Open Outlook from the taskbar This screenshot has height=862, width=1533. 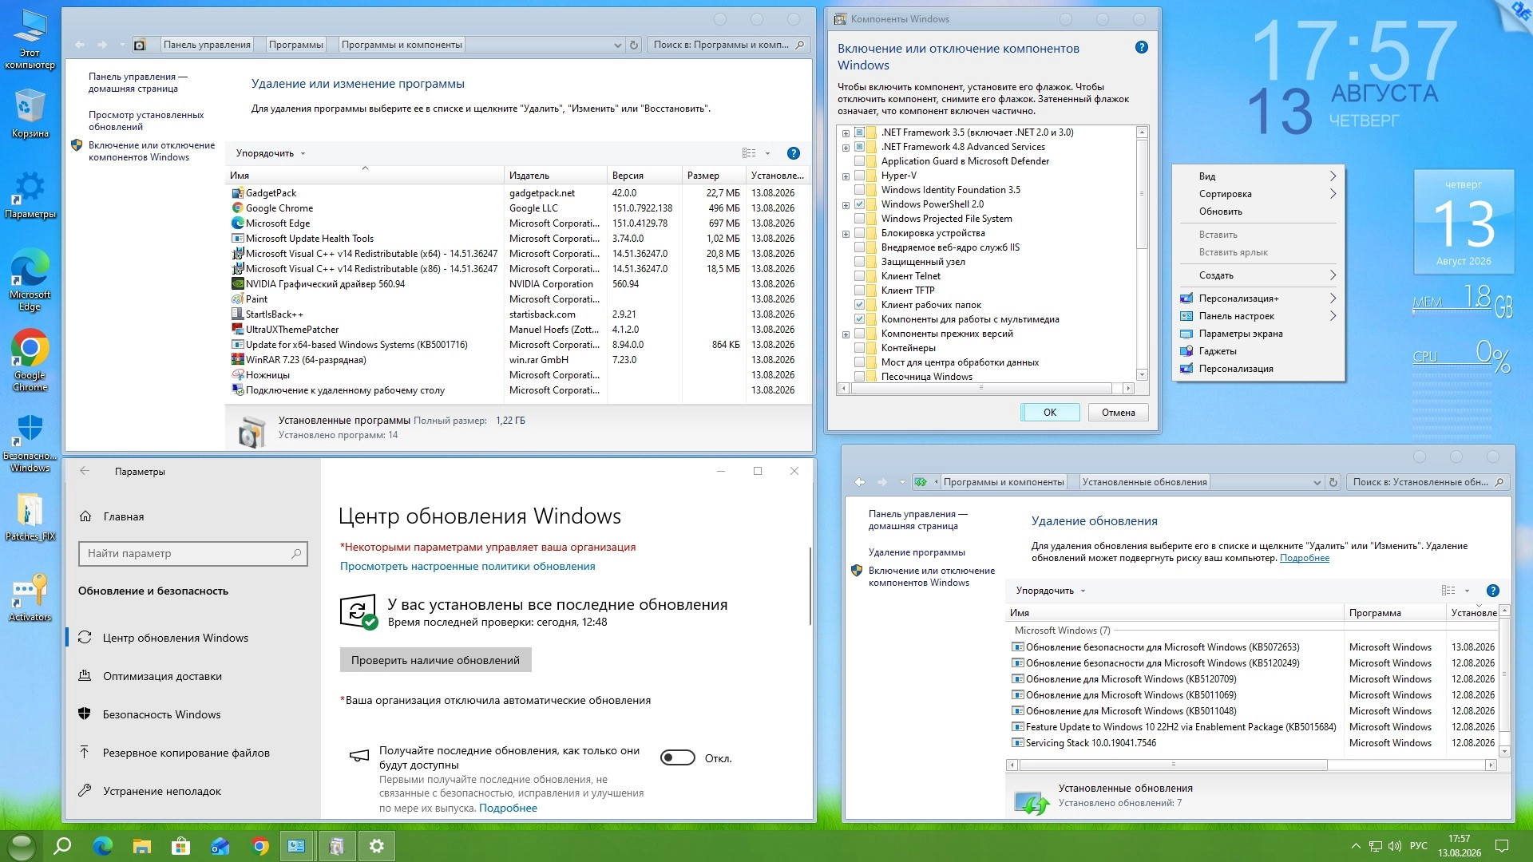coord(220,846)
